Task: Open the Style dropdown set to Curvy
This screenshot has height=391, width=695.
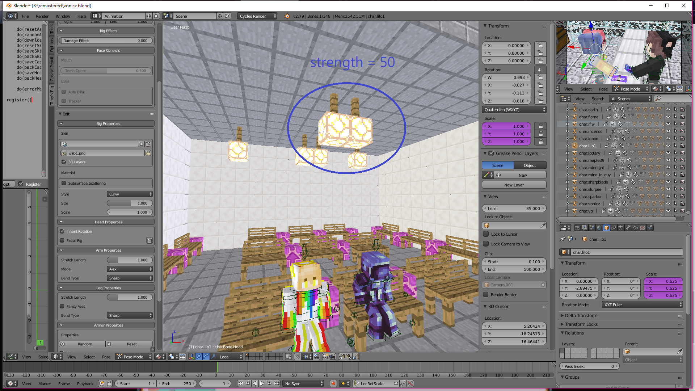Action: click(x=130, y=194)
